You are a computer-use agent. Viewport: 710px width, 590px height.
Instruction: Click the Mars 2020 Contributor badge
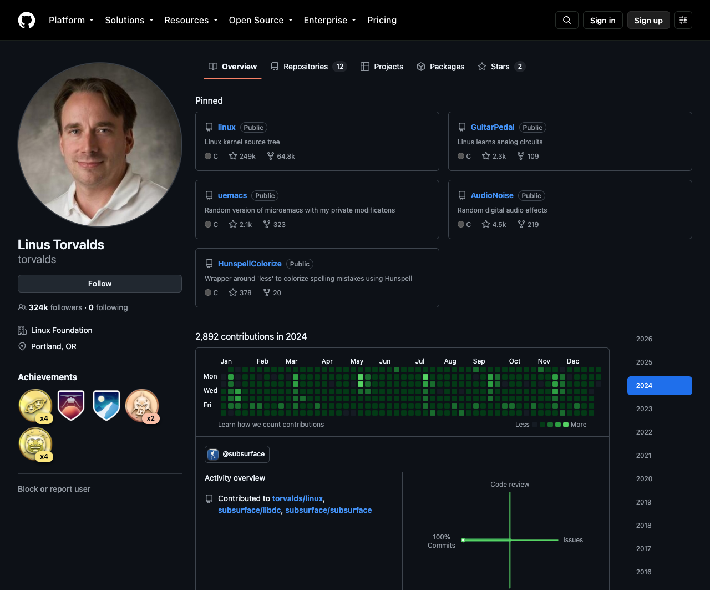click(71, 406)
